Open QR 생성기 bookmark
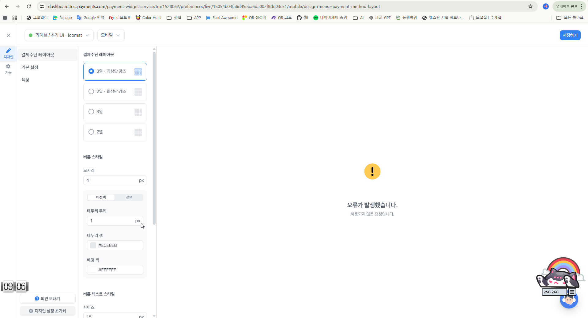588x318 pixels. click(x=254, y=18)
